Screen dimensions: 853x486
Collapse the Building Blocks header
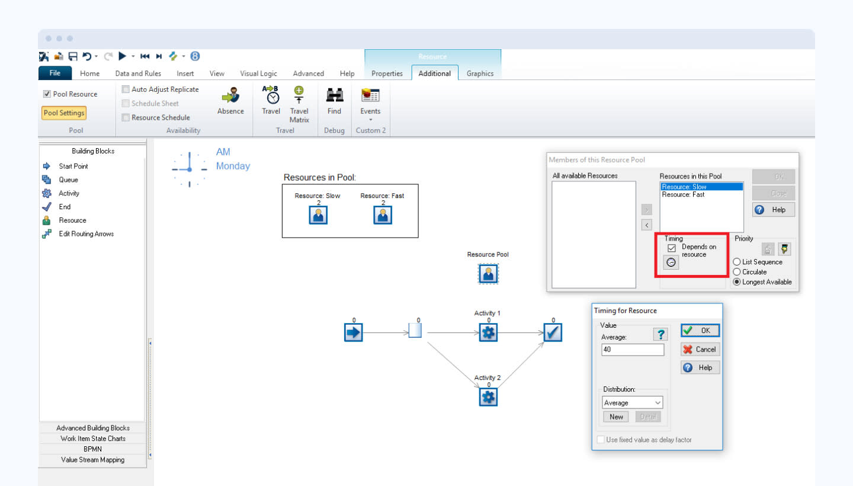tap(92, 151)
